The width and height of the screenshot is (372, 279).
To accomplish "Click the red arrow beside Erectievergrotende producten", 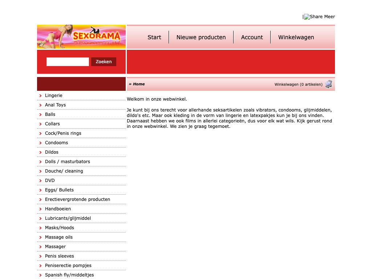I will [40, 199].
